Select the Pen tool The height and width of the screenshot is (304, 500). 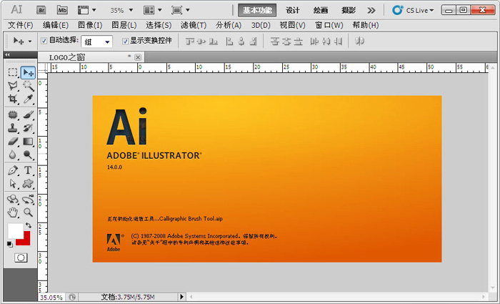(x=13, y=170)
